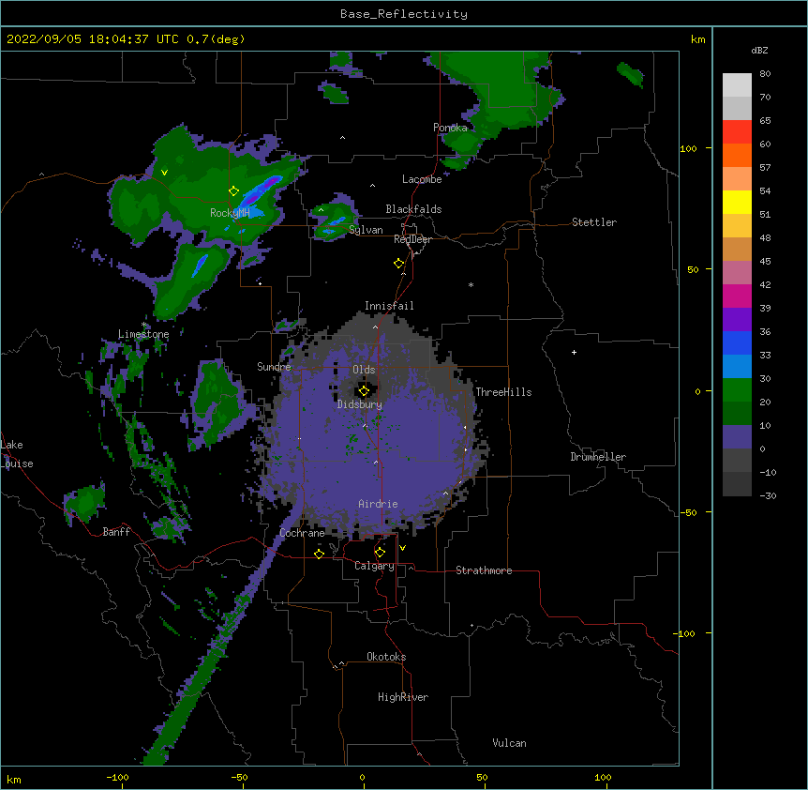Click the km unit label at top right
This screenshot has width=808, height=790.
point(698,39)
